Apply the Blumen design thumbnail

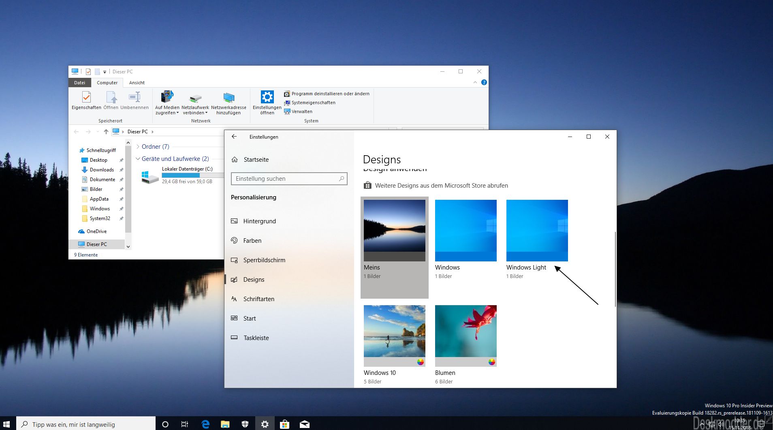point(466,336)
